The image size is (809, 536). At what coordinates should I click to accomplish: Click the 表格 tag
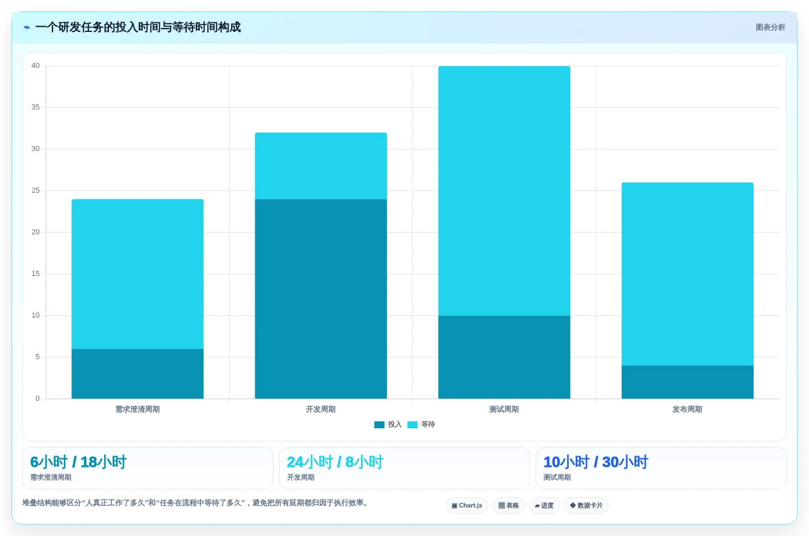tap(509, 506)
